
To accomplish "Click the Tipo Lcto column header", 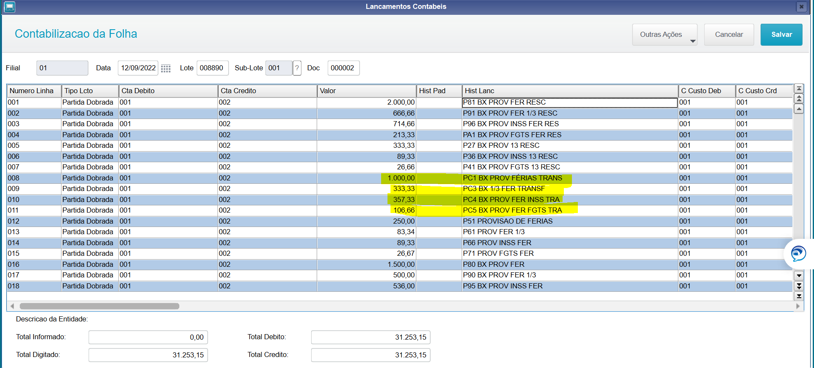I will pos(90,91).
